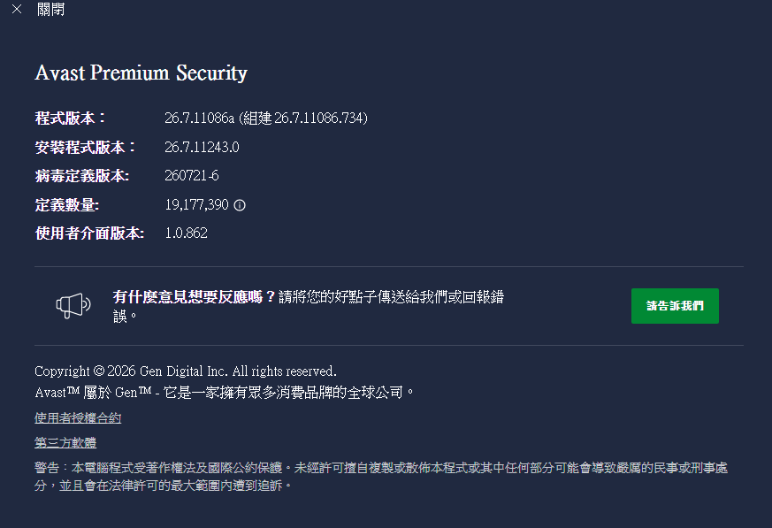Click the Avast Premium Security heading
This screenshot has height=528, width=772.
[x=141, y=73]
